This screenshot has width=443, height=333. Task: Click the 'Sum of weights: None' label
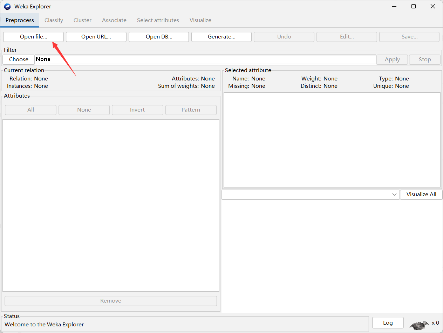click(x=186, y=86)
